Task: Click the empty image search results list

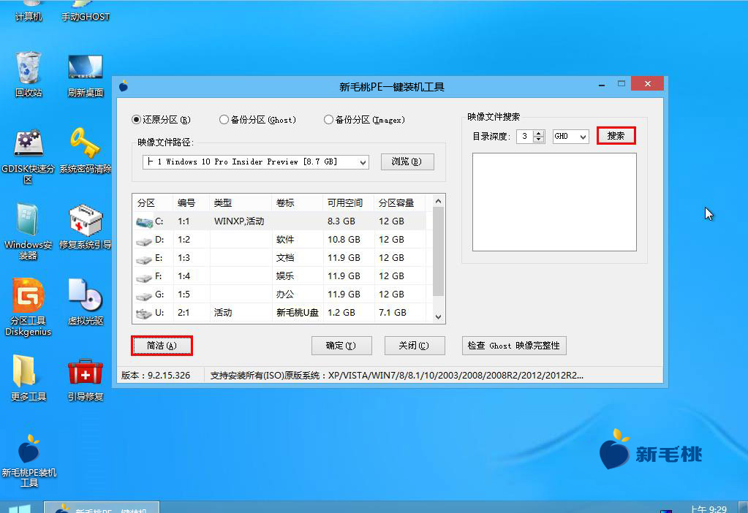Action: point(554,202)
